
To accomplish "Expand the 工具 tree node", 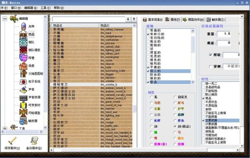I will point(5,128).
